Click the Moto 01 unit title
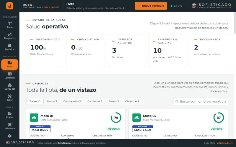The height and width of the screenshot is (147, 236). (47, 116)
